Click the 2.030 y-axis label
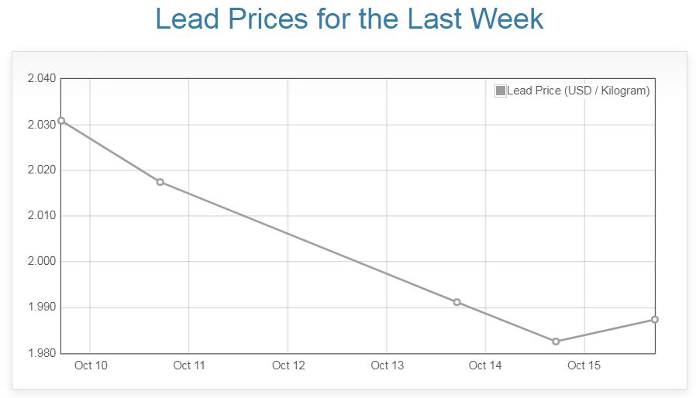The width and height of the screenshot is (696, 398). point(42,124)
